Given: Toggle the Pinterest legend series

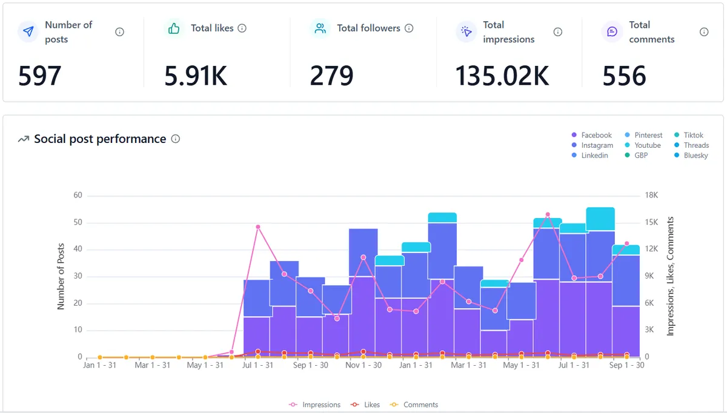Looking at the screenshot, I should (643, 135).
